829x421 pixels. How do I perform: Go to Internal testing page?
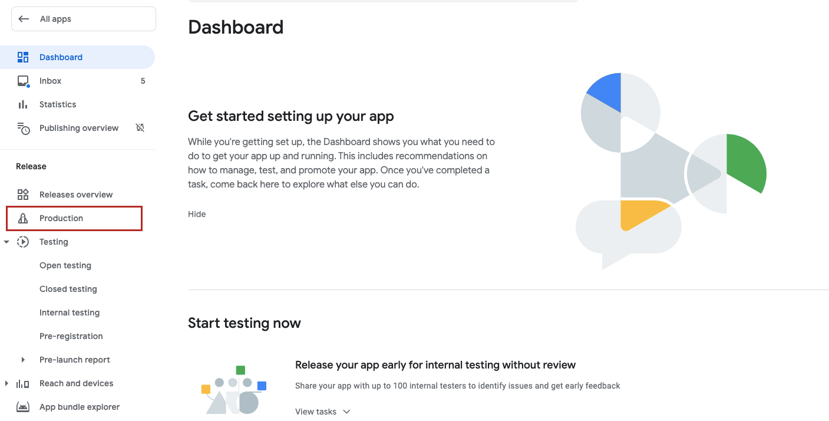pyautogui.click(x=70, y=313)
